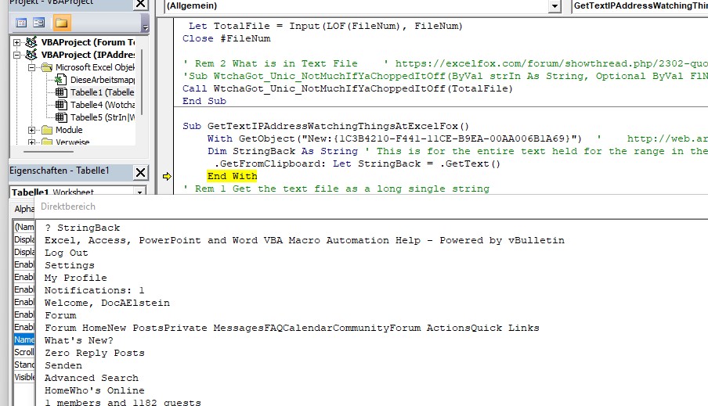Viewport: 708px width, 406px height.
Task: Click the Direktbereich window title
Action: click(x=68, y=207)
